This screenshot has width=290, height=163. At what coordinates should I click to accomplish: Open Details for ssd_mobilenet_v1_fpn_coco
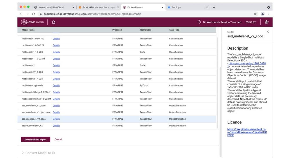click(x=56, y=112)
